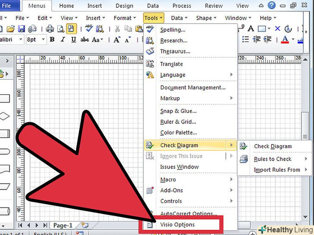
Task: Choose Ruler & Grid... menu item
Action: pos(191,122)
